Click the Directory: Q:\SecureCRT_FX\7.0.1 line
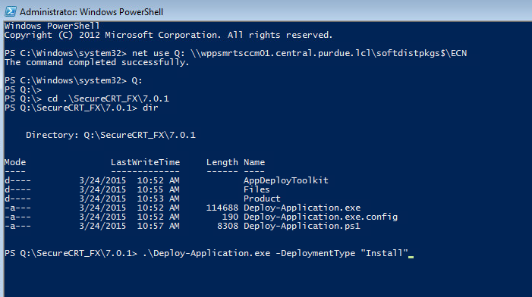The width and height of the screenshot is (532, 297). (x=111, y=135)
